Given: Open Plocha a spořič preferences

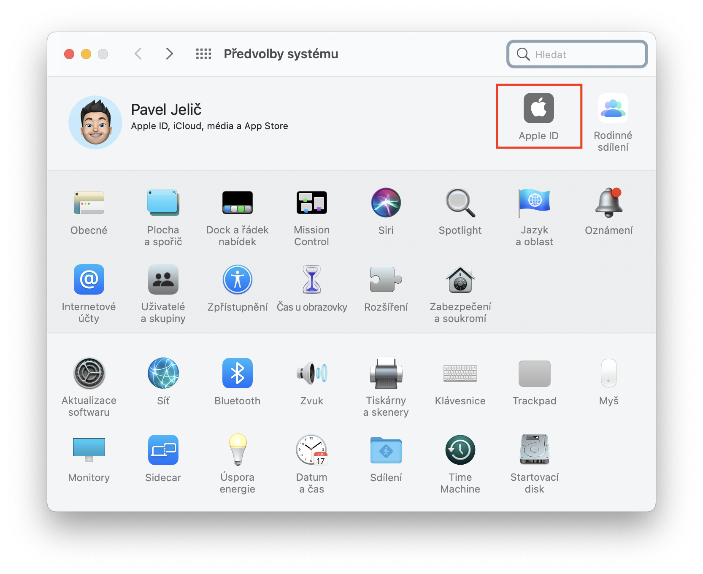Looking at the screenshot, I should coord(163,218).
